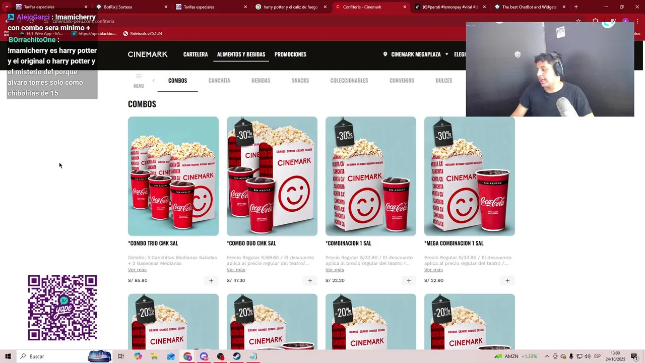Open PROMOCIONES in the navigation

(290, 54)
